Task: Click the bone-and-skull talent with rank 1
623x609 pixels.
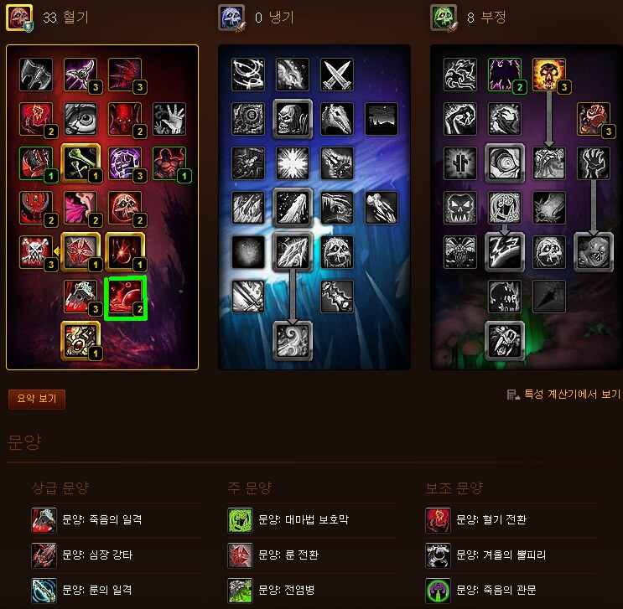Action: pyautogui.click(x=80, y=163)
